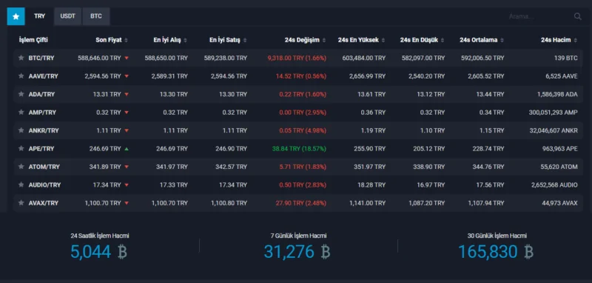Viewport: 592px width, 283px height.
Task: Favorite the AVAX/TRY pair star
Action: click(21, 203)
